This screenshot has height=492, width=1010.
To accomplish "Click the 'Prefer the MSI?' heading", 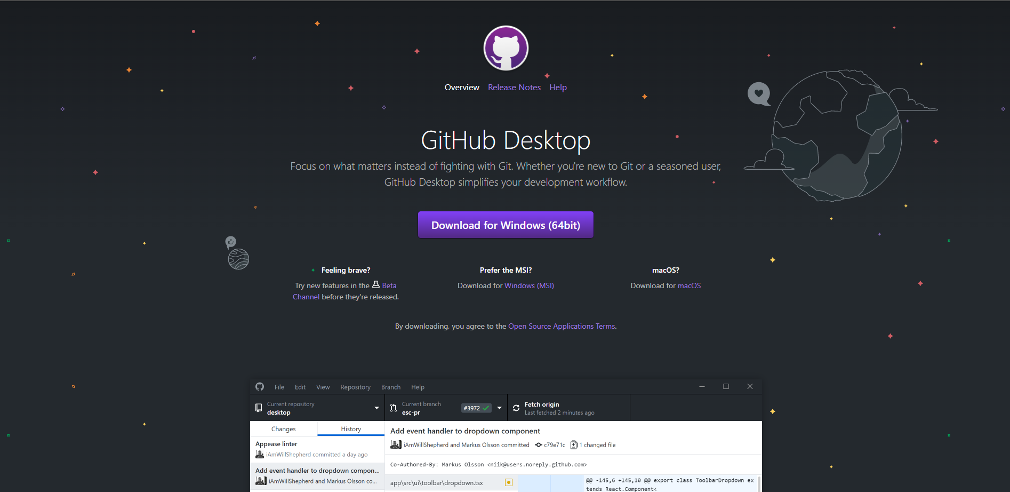I will (506, 270).
